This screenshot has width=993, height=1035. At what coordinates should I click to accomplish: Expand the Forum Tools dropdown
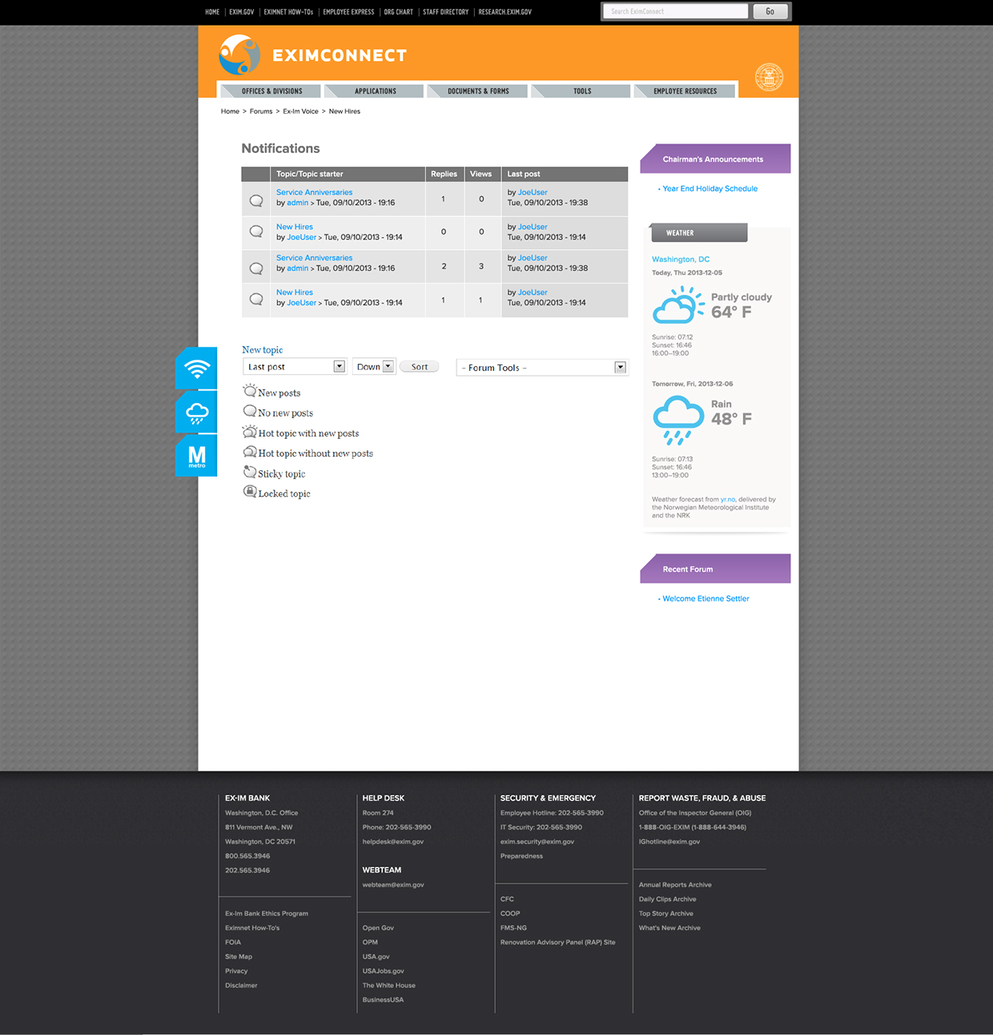coord(620,368)
